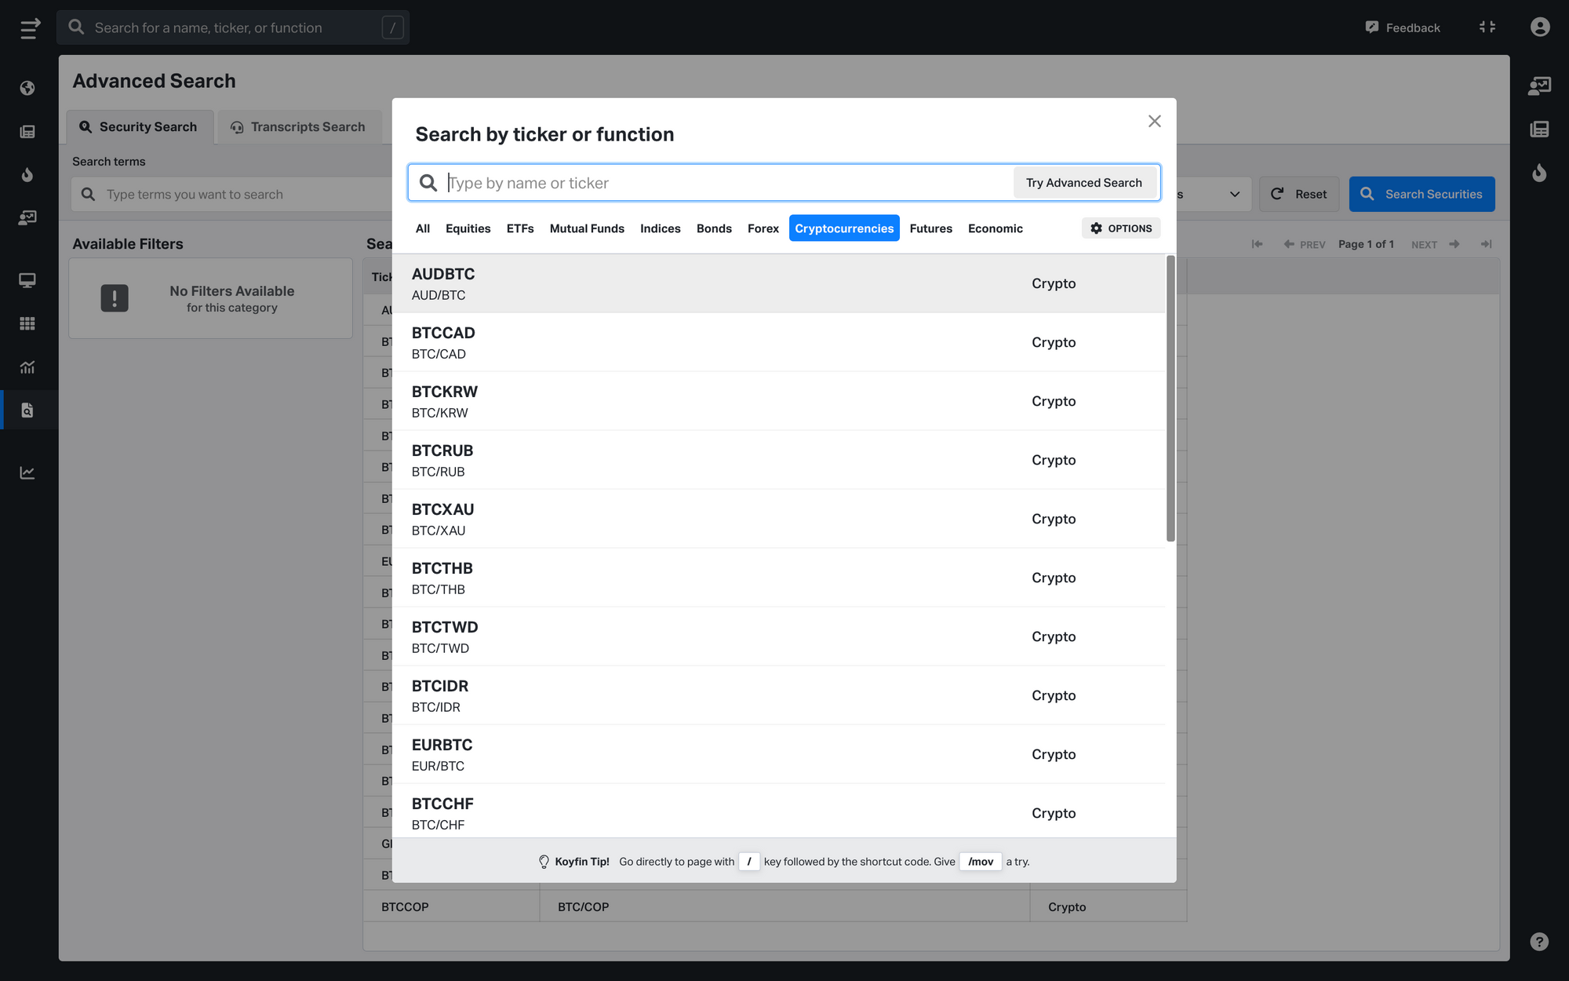Expand the search filter dropdown arrow
Viewport: 1569px width, 981px height.
point(1235,193)
